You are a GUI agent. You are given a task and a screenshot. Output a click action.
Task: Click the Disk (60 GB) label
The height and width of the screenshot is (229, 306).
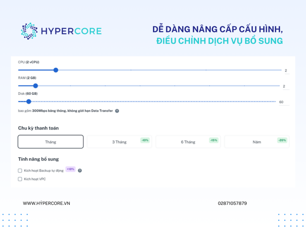28,94
